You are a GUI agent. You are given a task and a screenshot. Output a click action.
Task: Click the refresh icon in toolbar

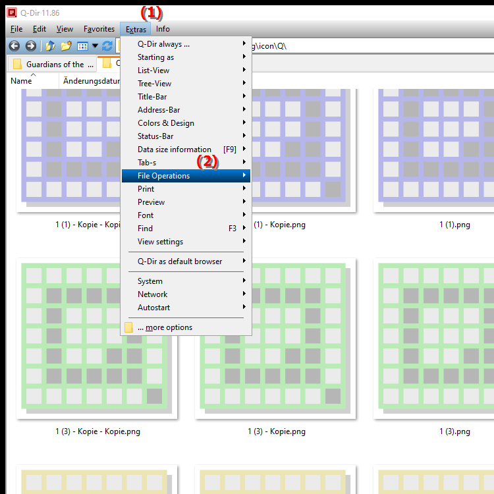click(107, 46)
